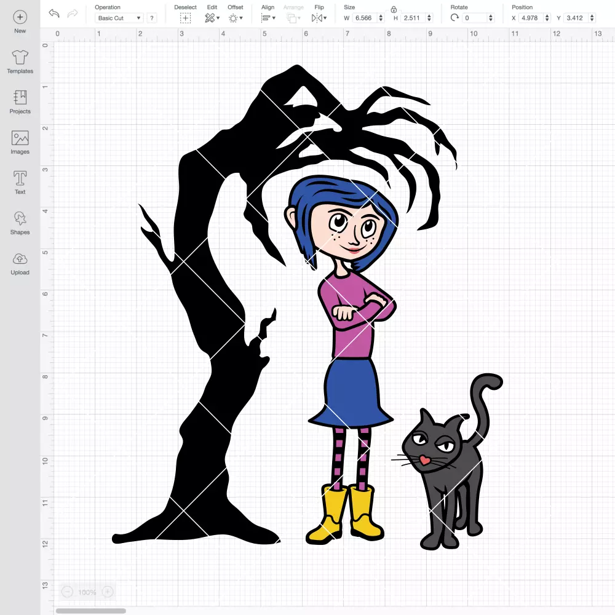
Task: Open the Edit tool menu
Action: [x=212, y=18]
